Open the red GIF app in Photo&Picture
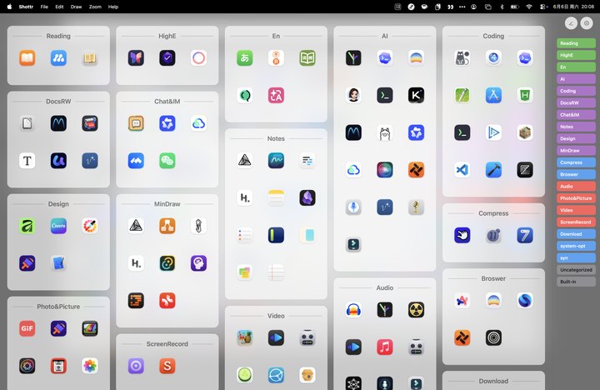Image resolution: width=600 pixels, height=390 pixels. coord(27,328)
